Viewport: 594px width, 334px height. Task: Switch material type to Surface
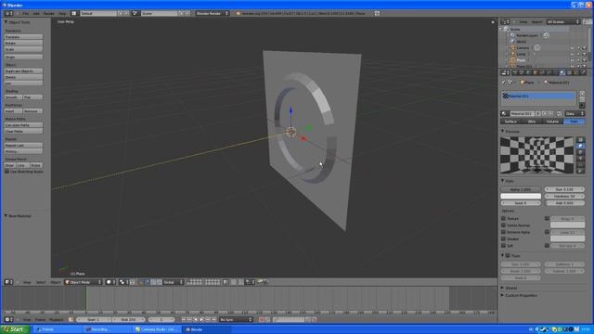coord(511,122)
